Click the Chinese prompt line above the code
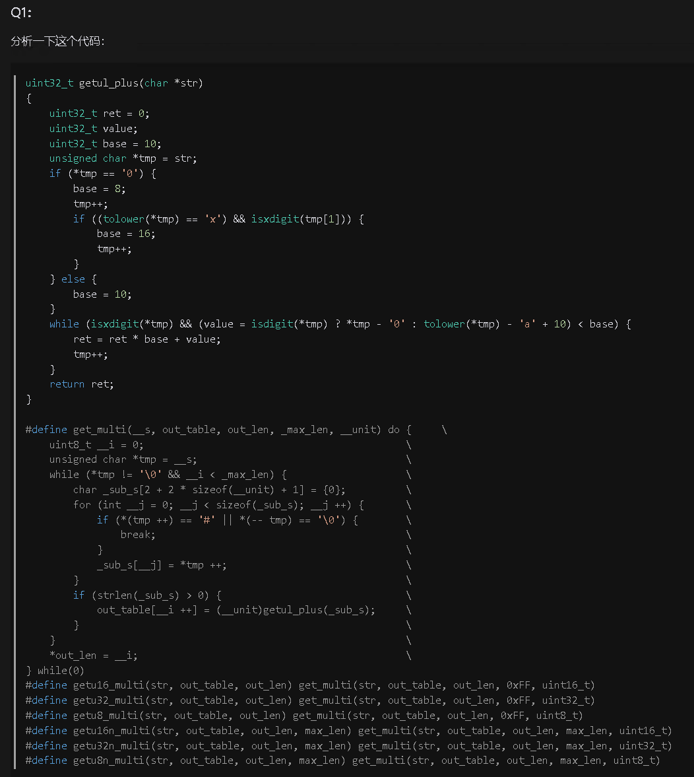Viewport: 694px width, 777px height. click(57, 41)
